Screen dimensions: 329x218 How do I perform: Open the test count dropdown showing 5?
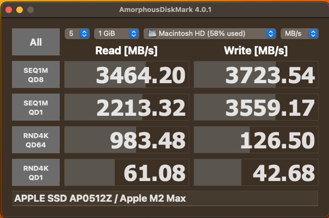[77, 34]
